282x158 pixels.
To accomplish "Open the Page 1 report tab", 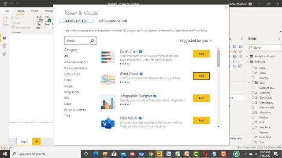I will click(25, 142).
